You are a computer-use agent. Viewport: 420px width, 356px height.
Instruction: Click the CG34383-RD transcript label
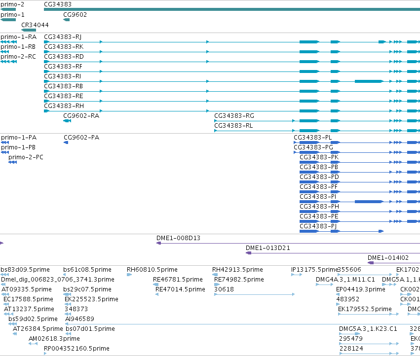(x=64, y=57)
